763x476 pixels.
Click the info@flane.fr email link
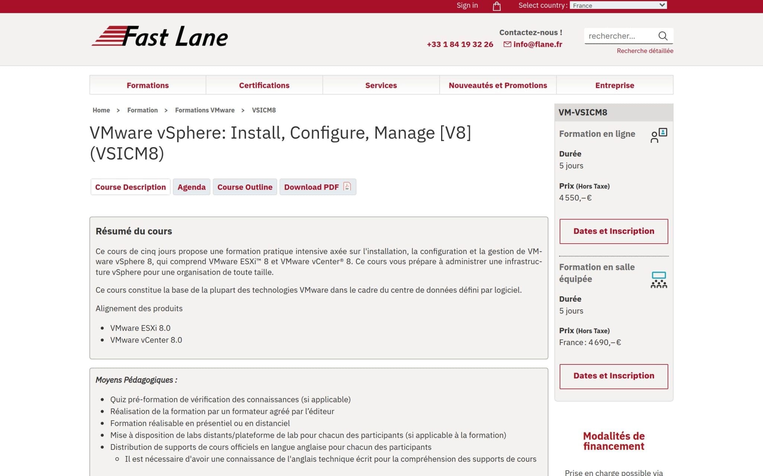(x=538, y=44)
